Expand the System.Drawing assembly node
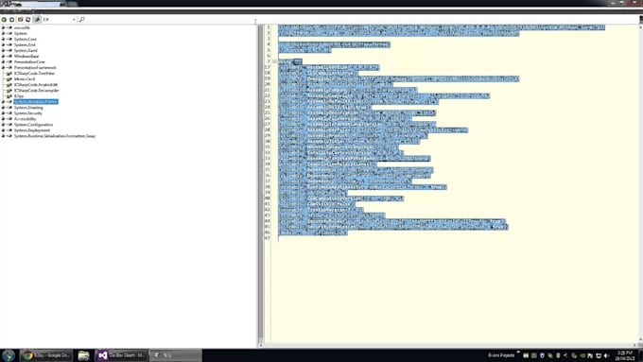Screen dimensions: 643x362 [x=3, y=108]
